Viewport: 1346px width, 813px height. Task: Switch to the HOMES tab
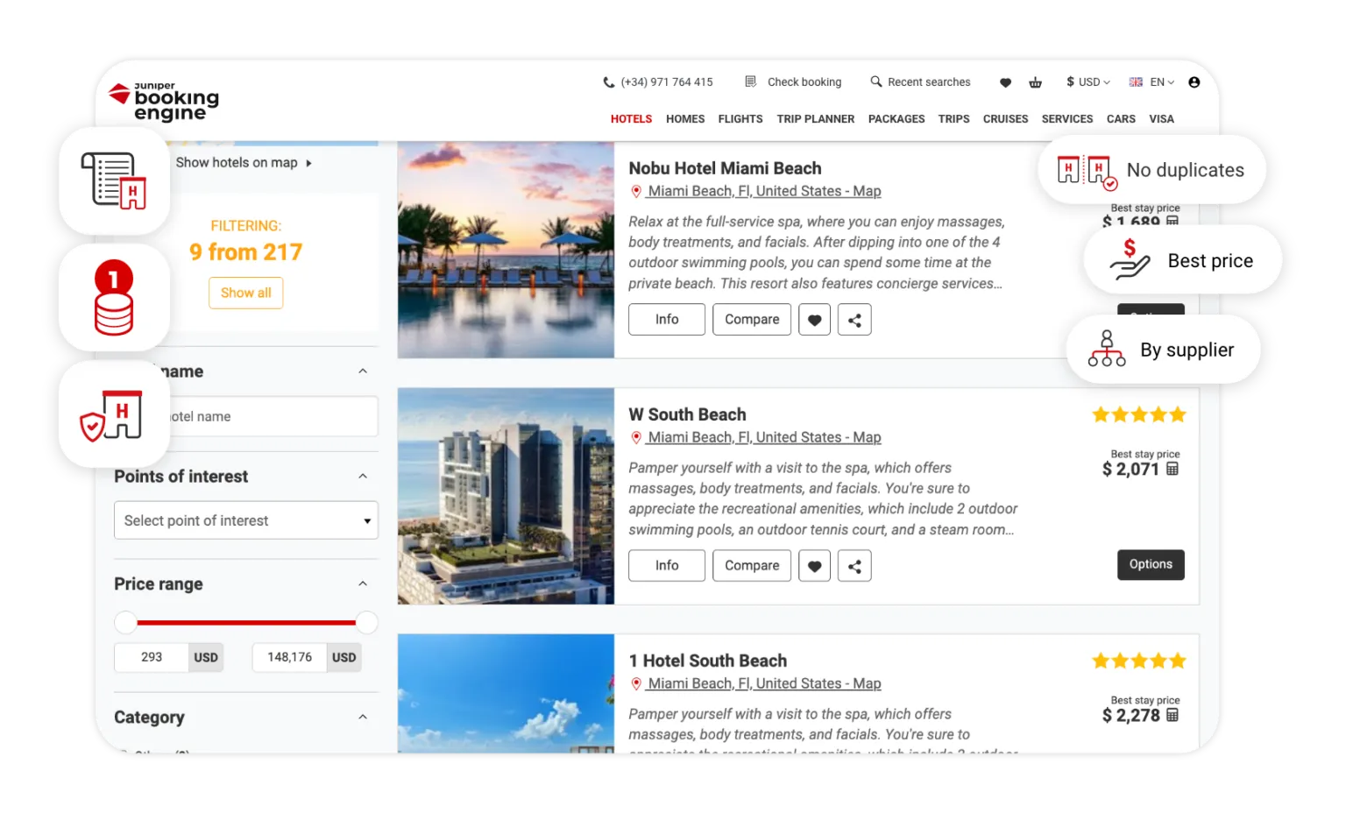(x=685, y=119)
